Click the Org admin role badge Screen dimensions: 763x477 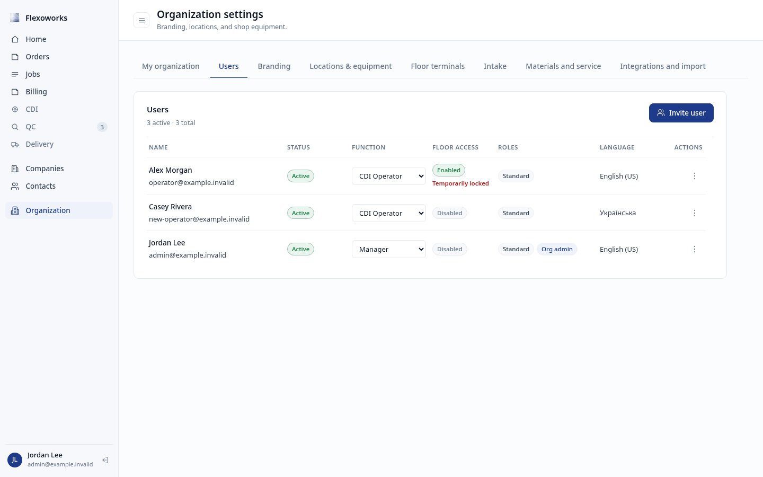tap(557, 249)
